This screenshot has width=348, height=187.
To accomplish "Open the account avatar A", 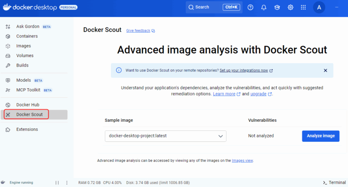I will pos(319,7).
